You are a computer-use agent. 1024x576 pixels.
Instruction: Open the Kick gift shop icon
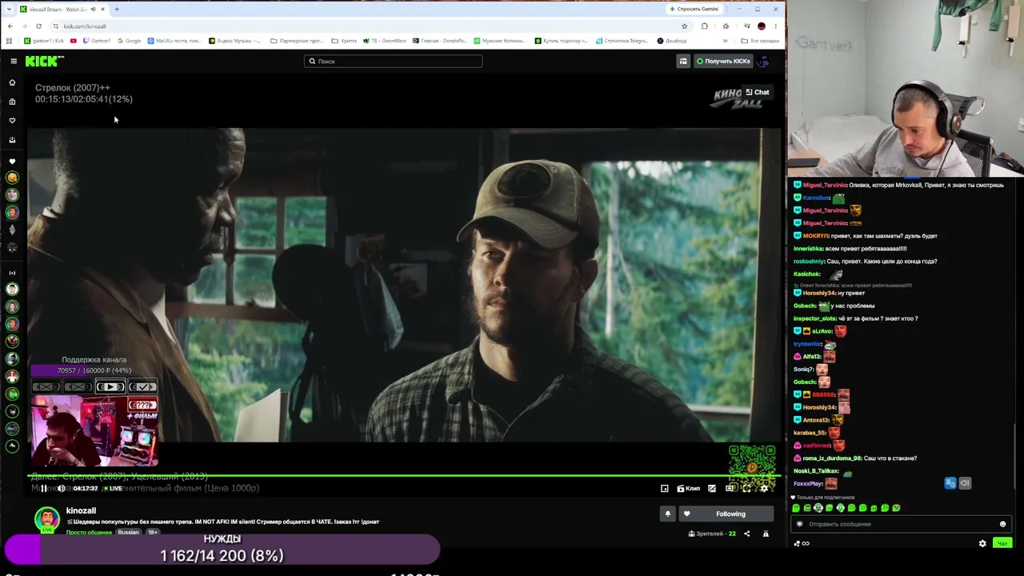[683, 61]
